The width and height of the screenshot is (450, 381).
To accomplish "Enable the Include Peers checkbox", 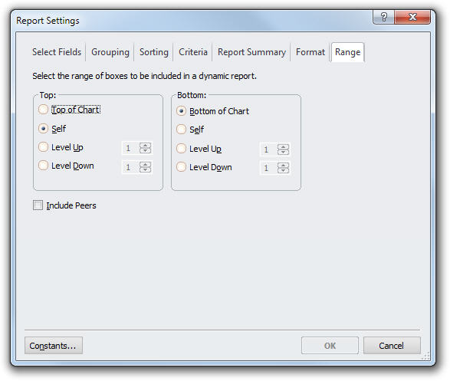I will [x=38, y=205].
